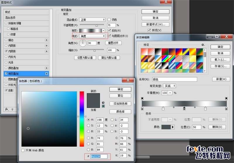
Task: Click 重置对齐 button
Action: pyautogui.click(x=113, y=43)
